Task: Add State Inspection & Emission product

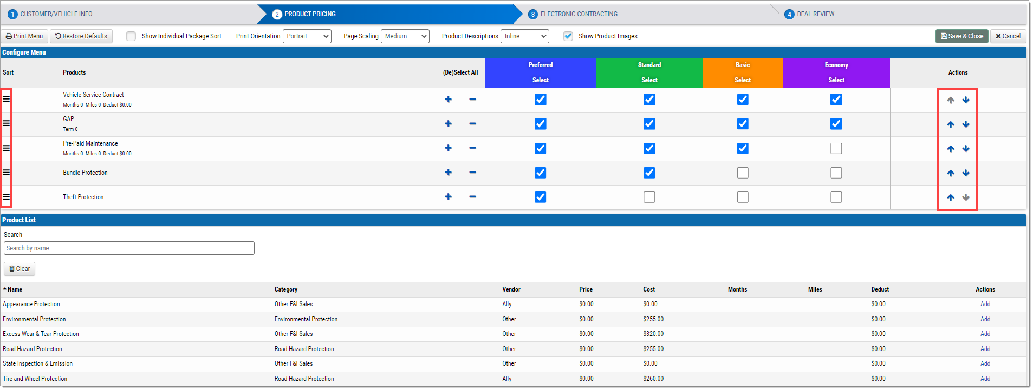Action: [985, 363]
